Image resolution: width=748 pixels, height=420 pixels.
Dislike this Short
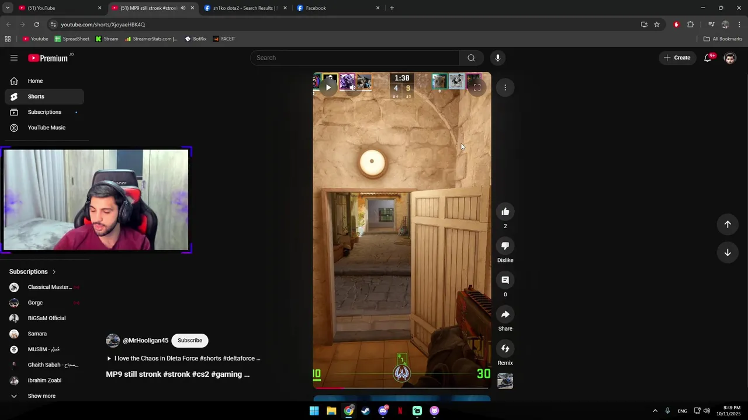coord(505,246)
